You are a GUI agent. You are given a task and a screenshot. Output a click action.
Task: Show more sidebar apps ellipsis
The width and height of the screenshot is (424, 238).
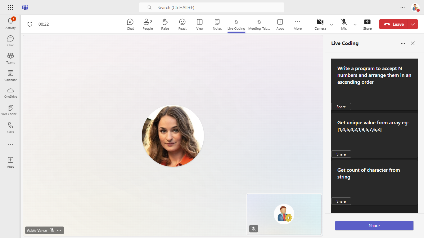pyautogui.click(x=11, y=145)
